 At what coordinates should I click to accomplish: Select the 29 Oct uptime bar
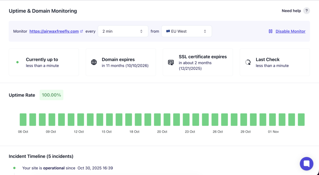click(244, 120)
